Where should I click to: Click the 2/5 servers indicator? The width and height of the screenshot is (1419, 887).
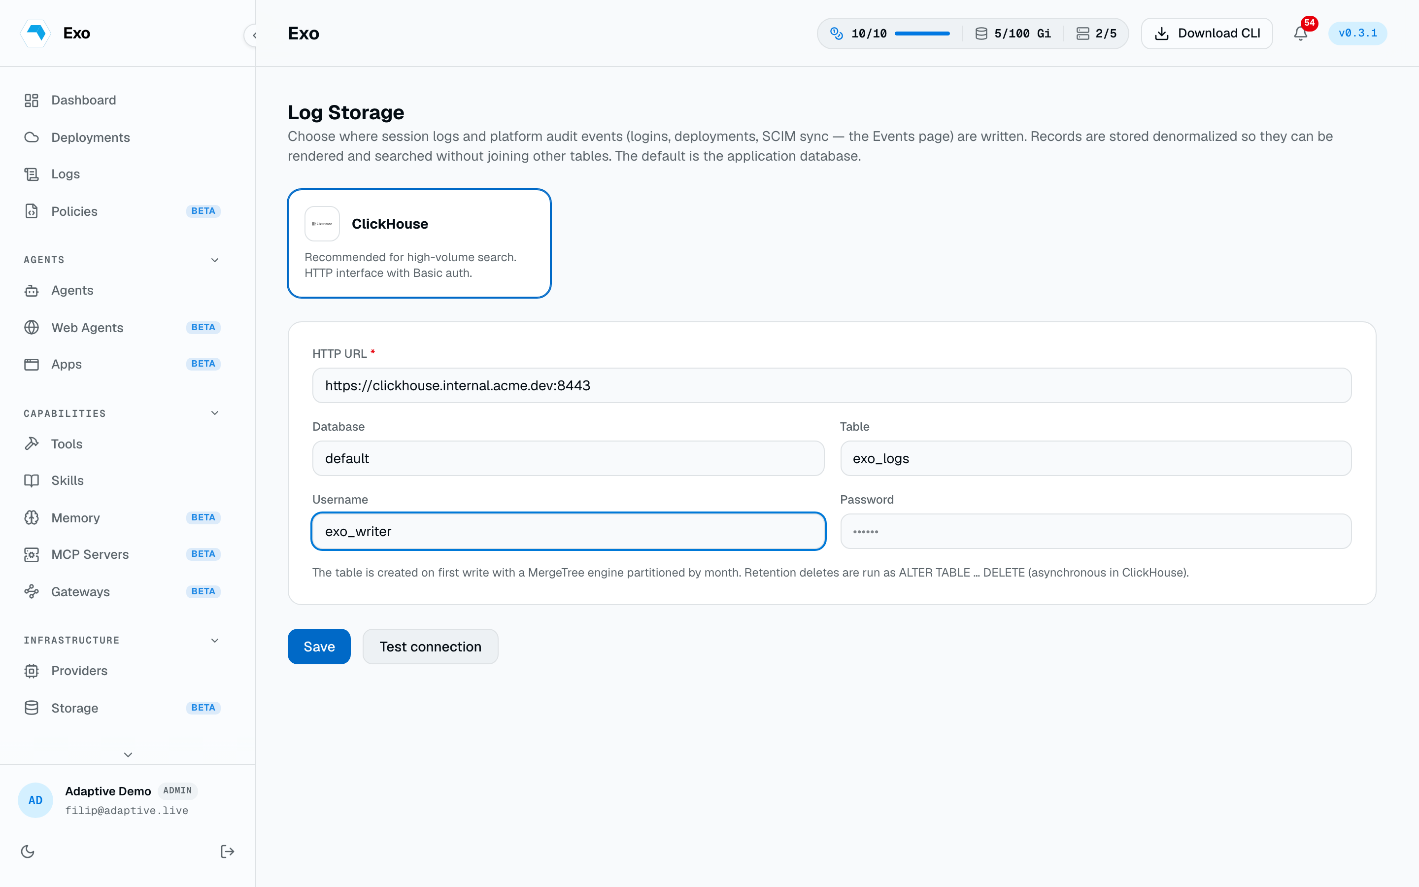(1096, 34)
